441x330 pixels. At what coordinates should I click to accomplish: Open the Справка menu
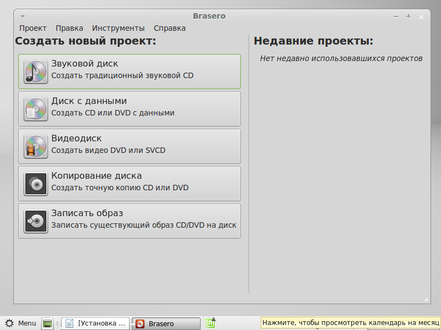(x=170, y=29)
